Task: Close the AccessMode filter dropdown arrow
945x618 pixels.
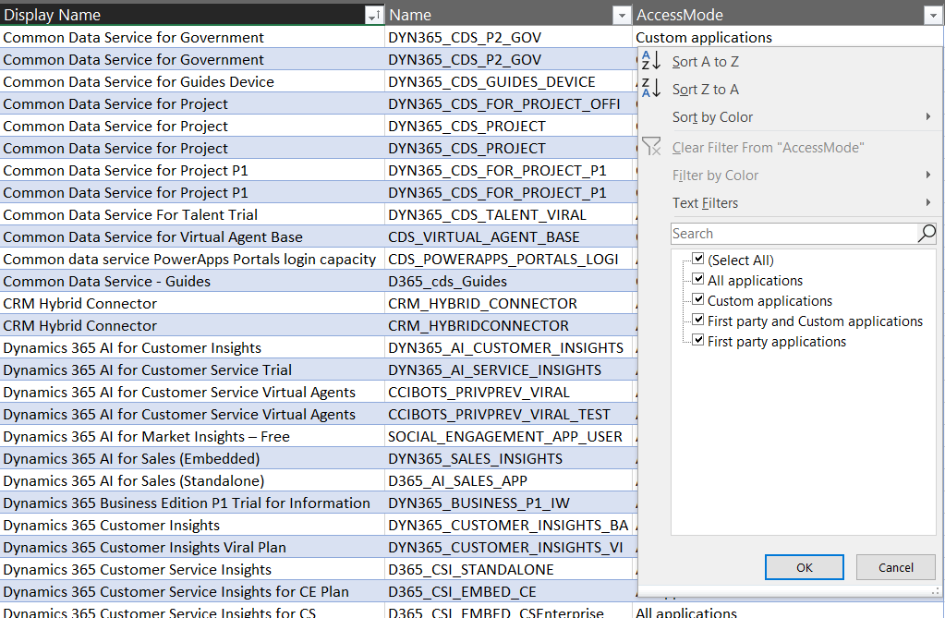Action: [x=932, y=16]
